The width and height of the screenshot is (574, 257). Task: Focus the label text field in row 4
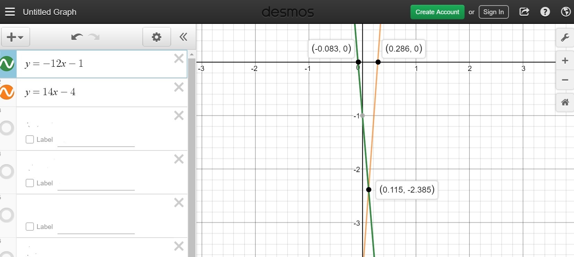click(x=96, y=184)
